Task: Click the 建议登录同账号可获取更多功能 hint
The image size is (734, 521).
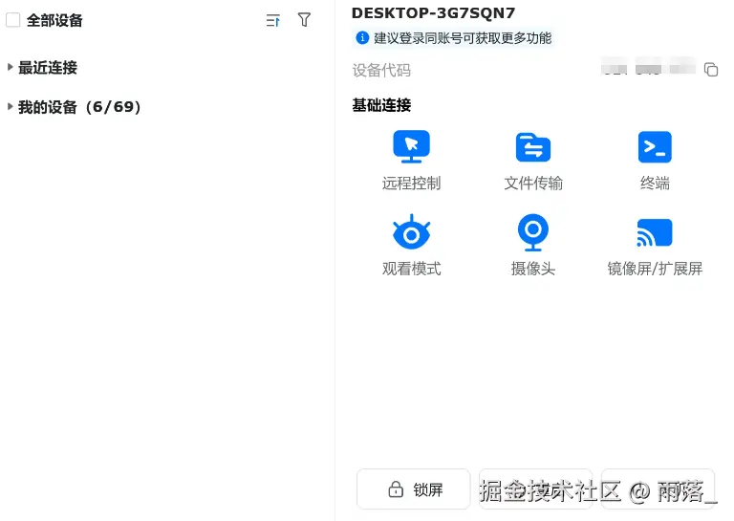Action: click(x=463, y=38)
